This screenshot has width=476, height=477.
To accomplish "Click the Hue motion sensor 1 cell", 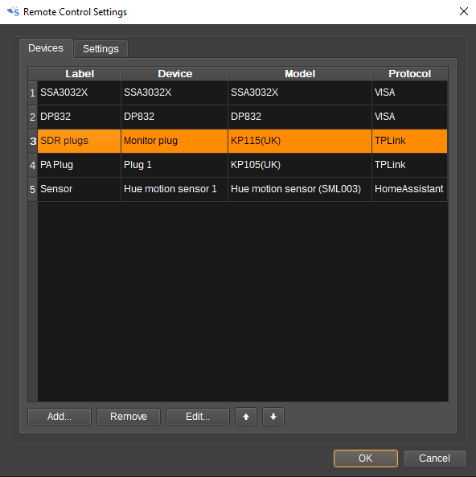I will [x=174, y=189].
